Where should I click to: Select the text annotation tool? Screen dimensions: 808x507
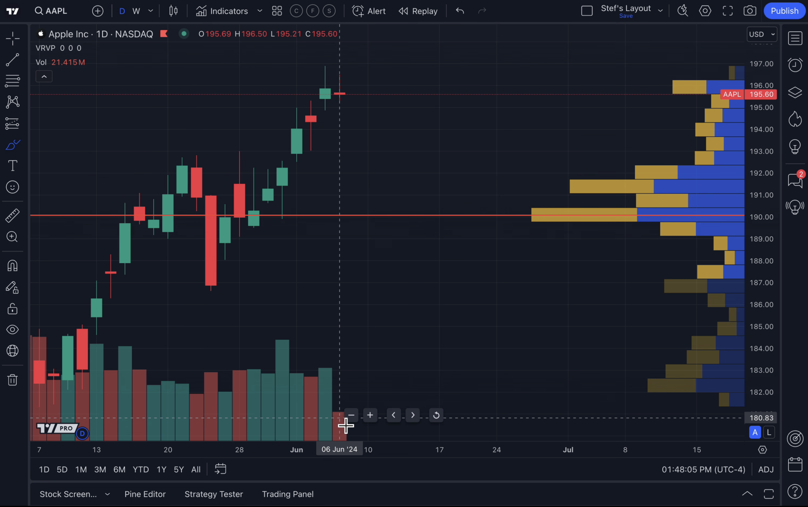point(12,165)
